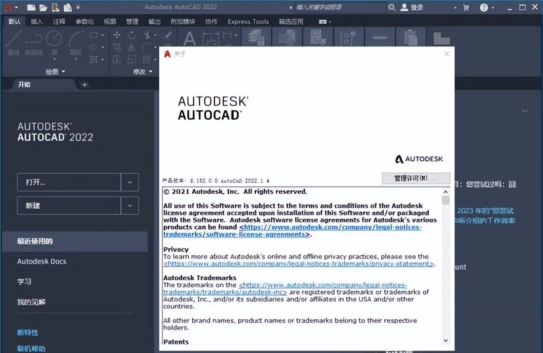
Task: Click the search magnifier in the title bar
Action: point(392,7)
